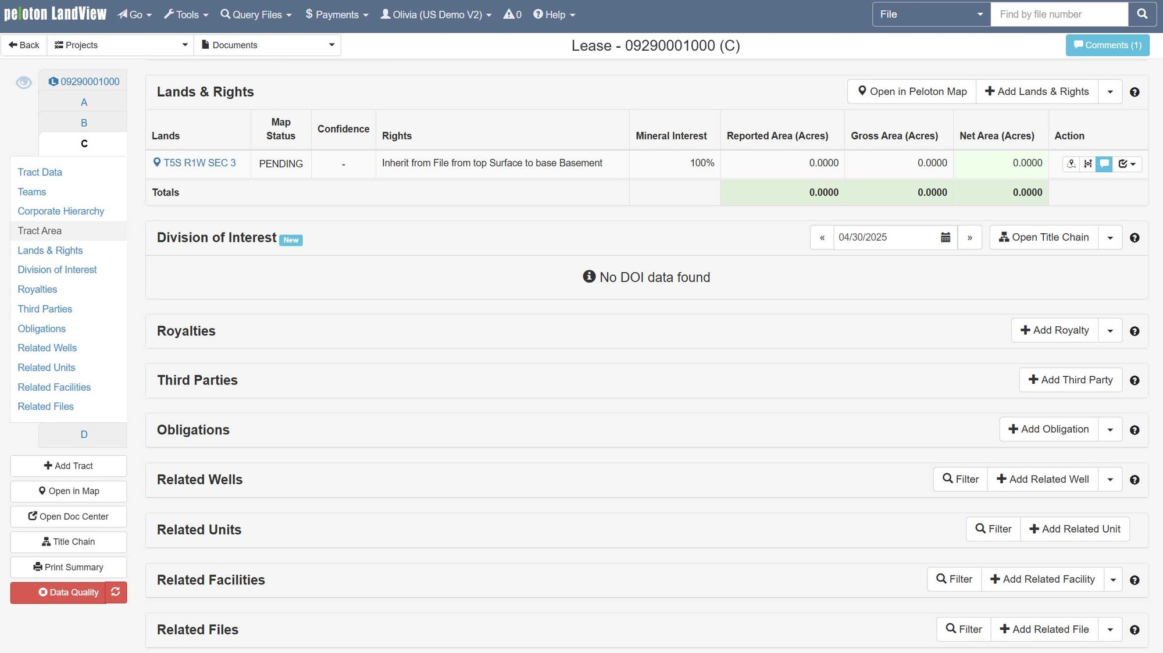Click the help icon beside Lands & Rights
The width and height of the screenshot is (1163, 653).
pyautogui.click(x=1135, y=92)
